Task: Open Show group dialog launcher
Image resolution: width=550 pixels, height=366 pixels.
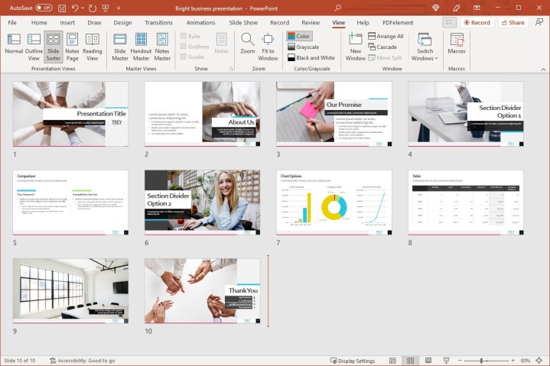Action: coord(231,69)
